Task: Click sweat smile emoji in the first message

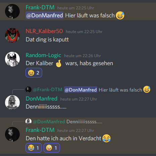Action: 120,15
